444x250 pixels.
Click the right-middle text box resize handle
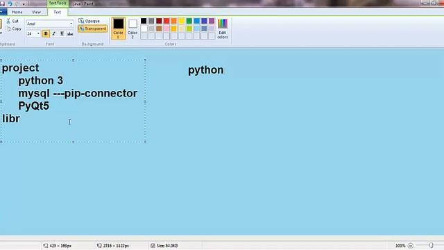coord(145,101)
